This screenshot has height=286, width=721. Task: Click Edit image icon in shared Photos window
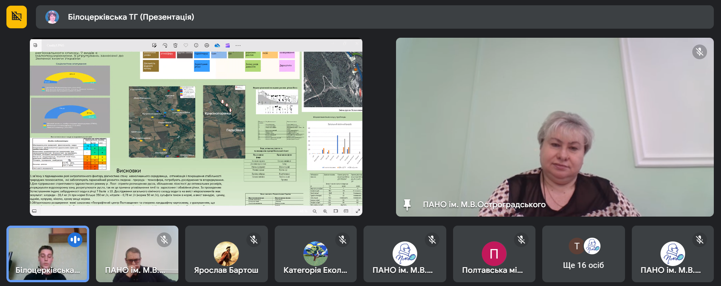154,45
